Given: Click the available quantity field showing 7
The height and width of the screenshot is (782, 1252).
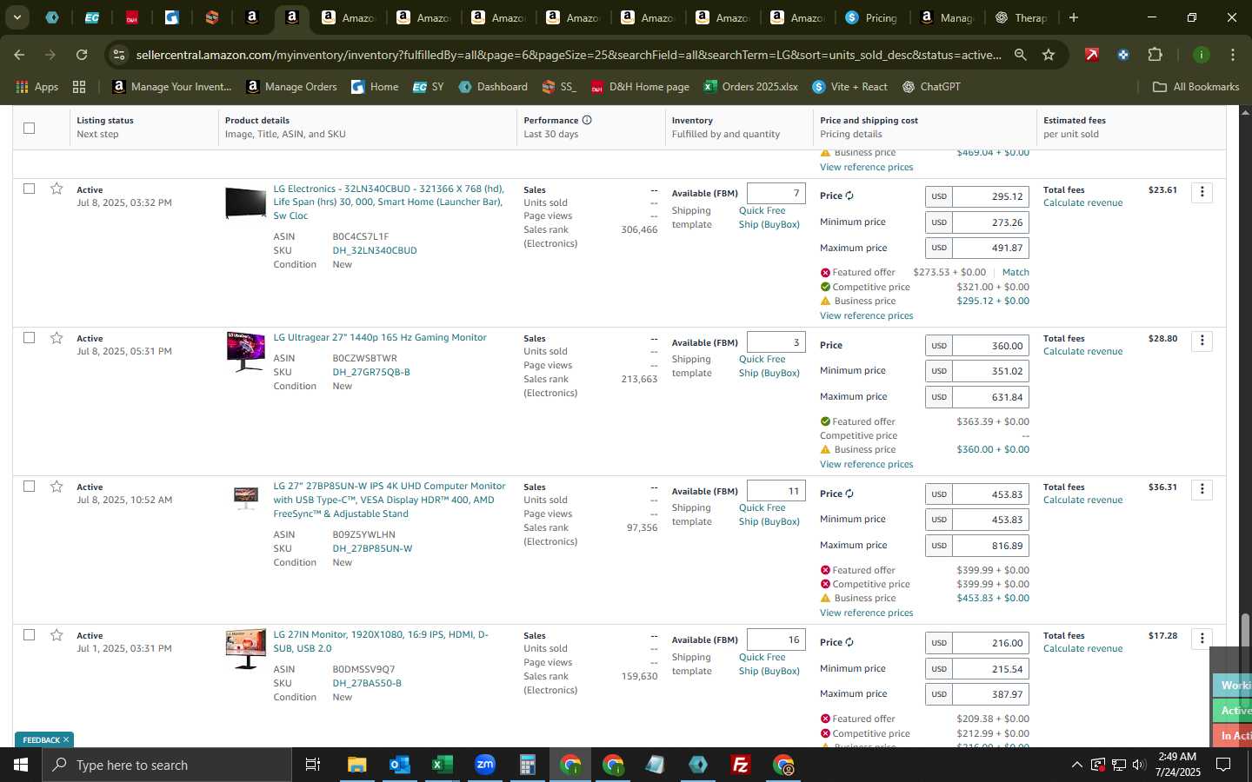Looking at the screenshot, I should click(776, 193).
